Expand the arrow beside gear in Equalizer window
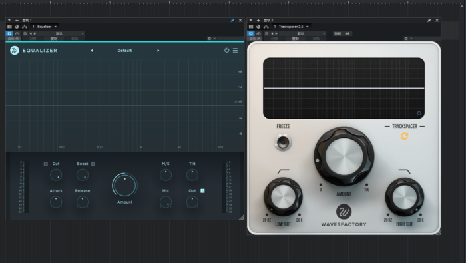 214,39
